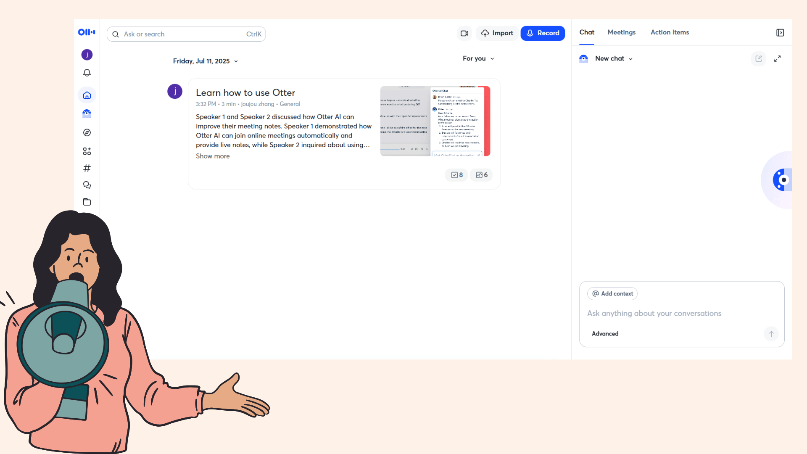The height and width of the screenshot is (454, 807).
Task: Collapse the right side panel icon
Action: tap(780, 33)
